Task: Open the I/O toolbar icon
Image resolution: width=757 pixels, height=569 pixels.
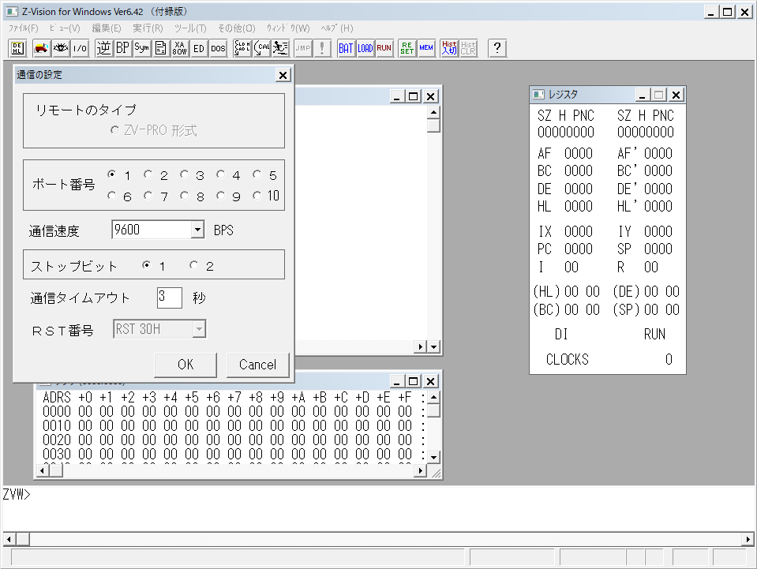Action: tap(80, 48)
